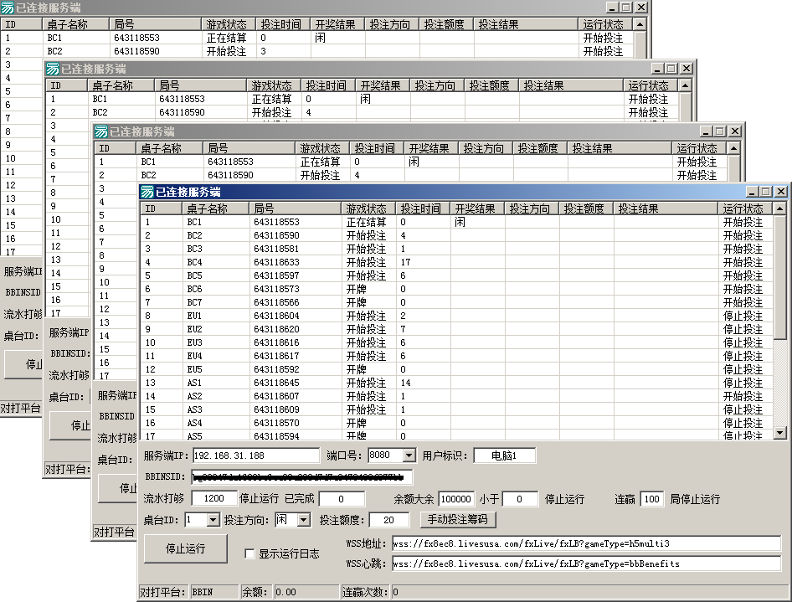Expand the 桌台ID dropdown
This screenshot has height=602, width=792.
pyautogui.click(x=213, y=520)
